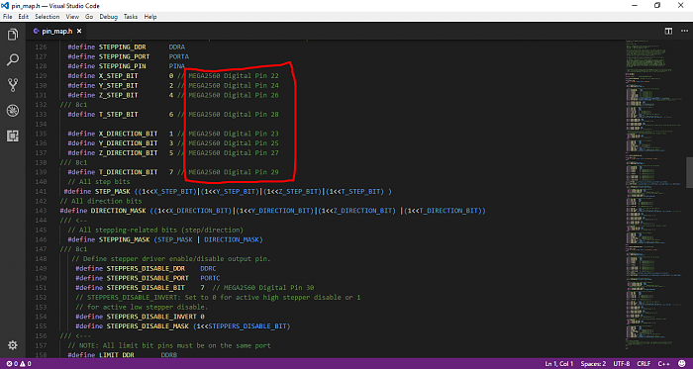The width and height of the screenshot is (693, 369).
Task: Open the Search view in activity bar
Action: pos(13,59)
